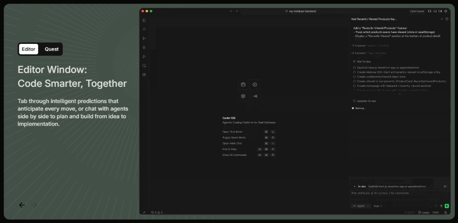This screenshot has height=223, width=458.
Task: Expand the to-do list chevron below tasks
Action: [400, 94]
